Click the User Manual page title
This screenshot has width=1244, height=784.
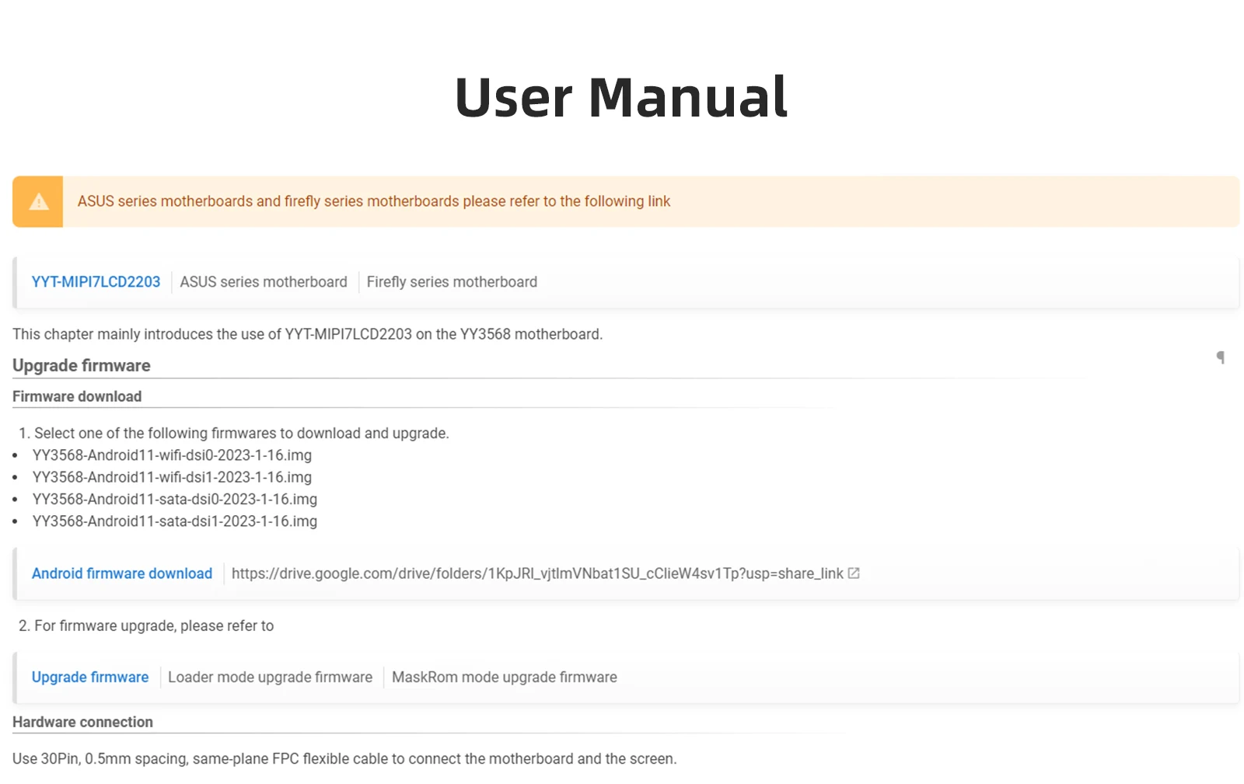[621, 98]
